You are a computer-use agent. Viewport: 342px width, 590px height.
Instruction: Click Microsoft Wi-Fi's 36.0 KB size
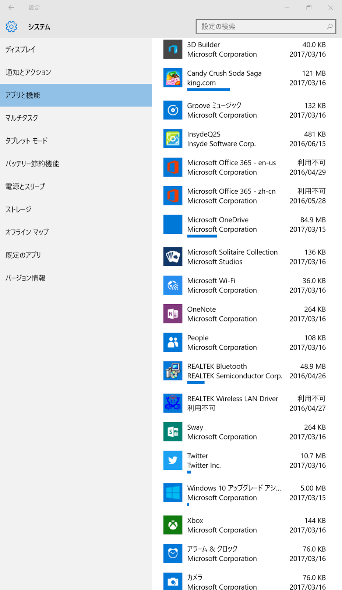(x=314, y=281)
